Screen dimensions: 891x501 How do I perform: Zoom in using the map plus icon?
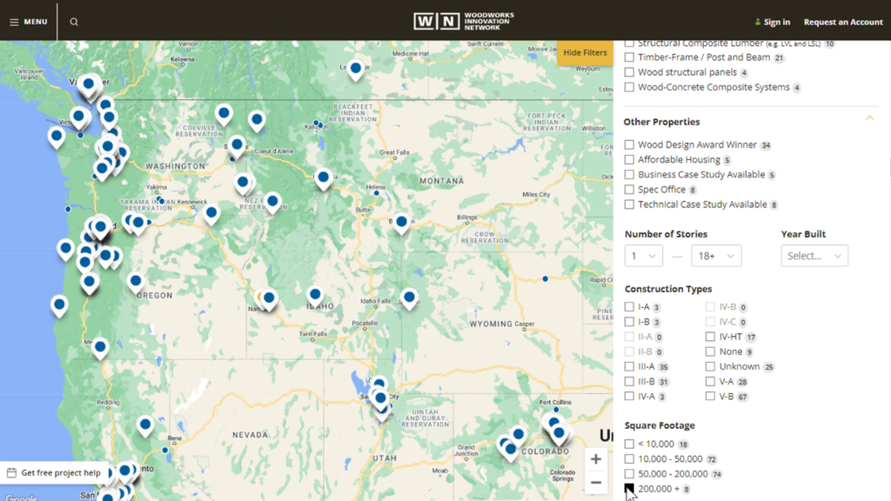coord(596,458)
